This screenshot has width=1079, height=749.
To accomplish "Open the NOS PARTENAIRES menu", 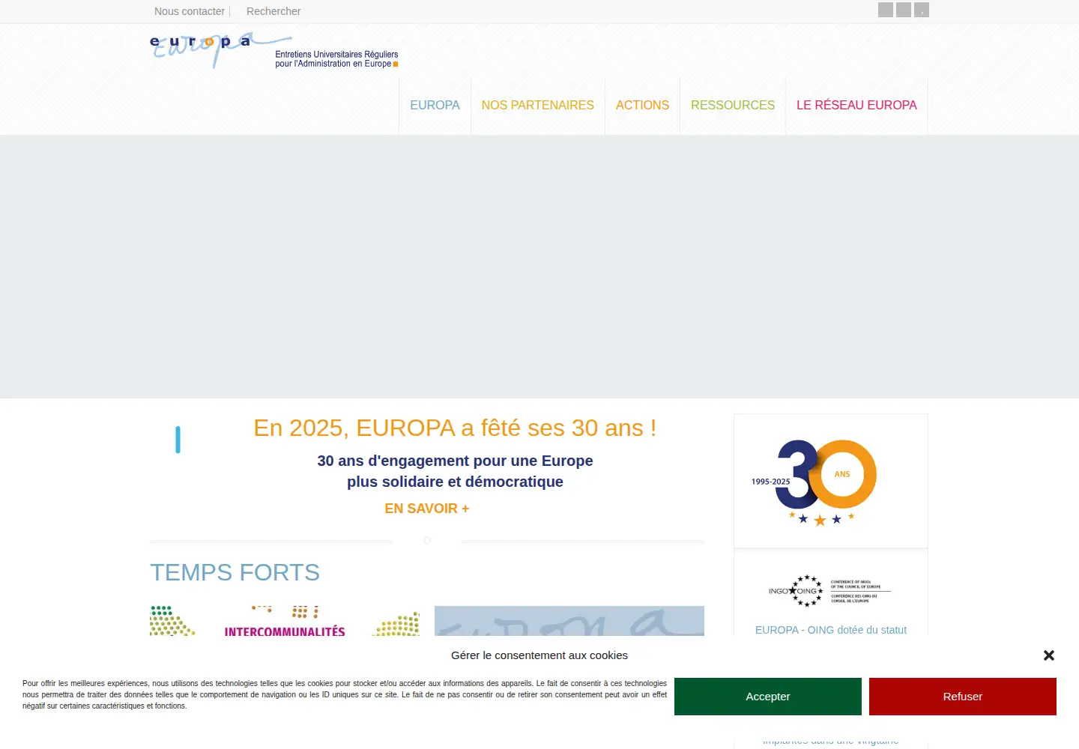I will coord(538,106).
